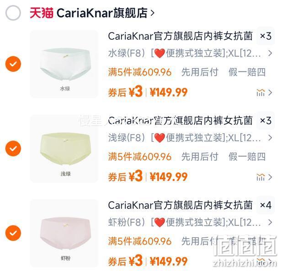Uncheck the 水绿 underwear item
The height and width of the screenshot is (271, 281).
coord(13,64)
